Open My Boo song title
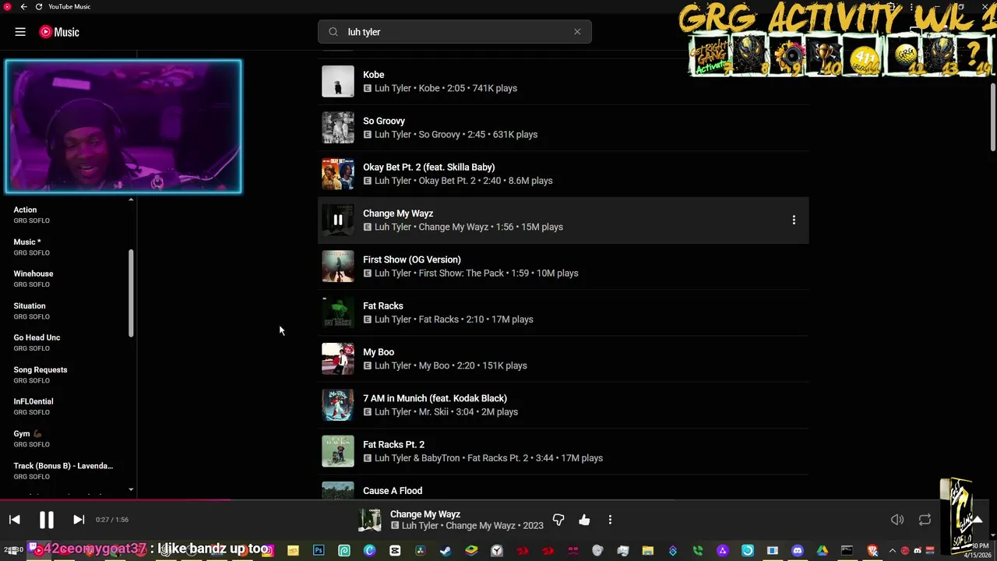The height and width of the screenshot is (561, 997). [379, 352]
